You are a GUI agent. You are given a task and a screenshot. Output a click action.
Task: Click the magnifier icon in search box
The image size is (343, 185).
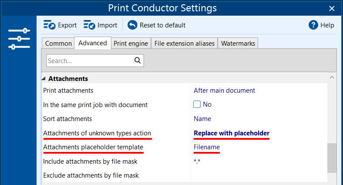click(x=138, y=61)
